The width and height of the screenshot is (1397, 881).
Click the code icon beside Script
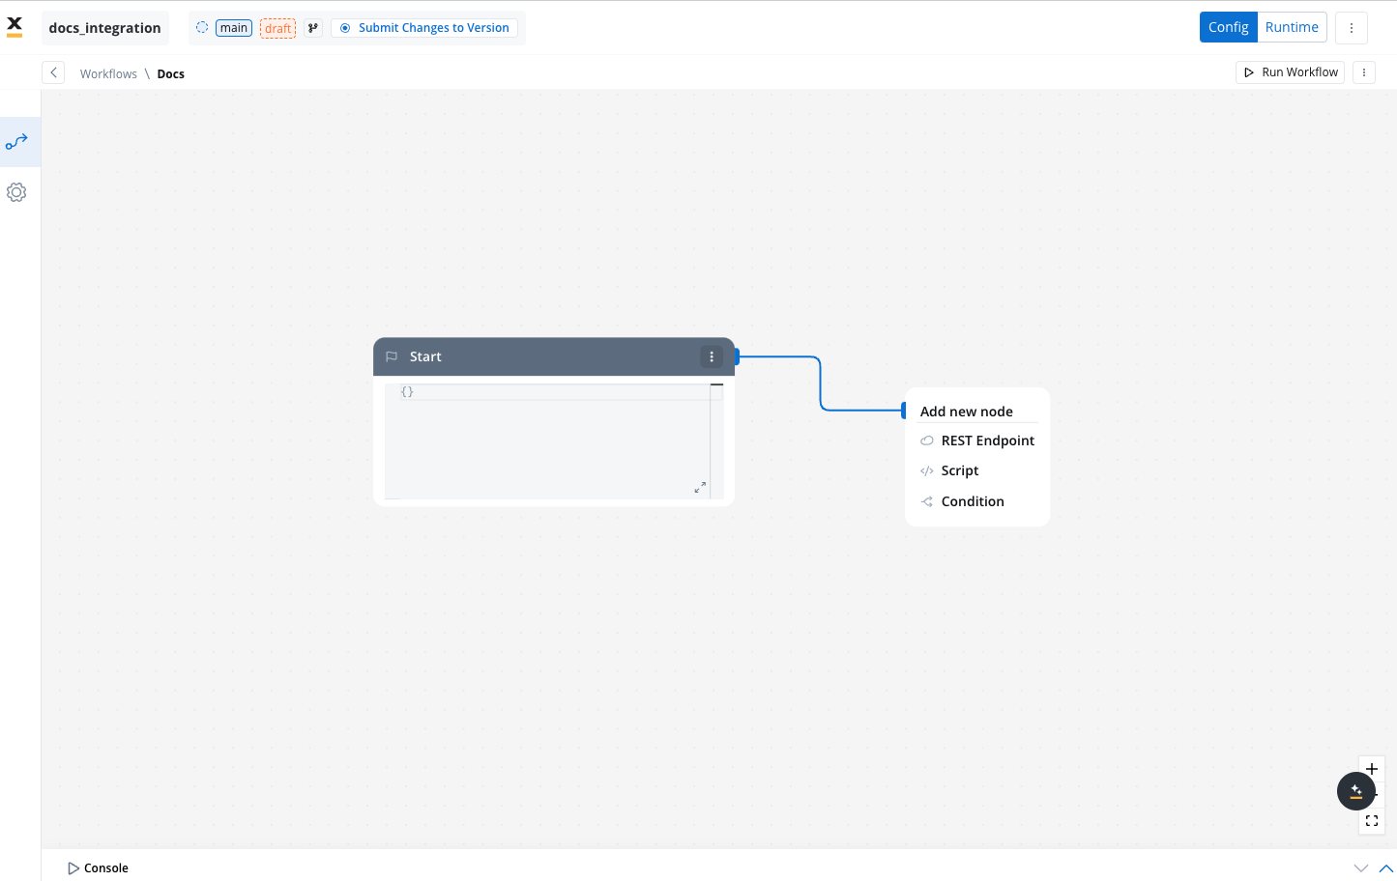coord(927,471)
